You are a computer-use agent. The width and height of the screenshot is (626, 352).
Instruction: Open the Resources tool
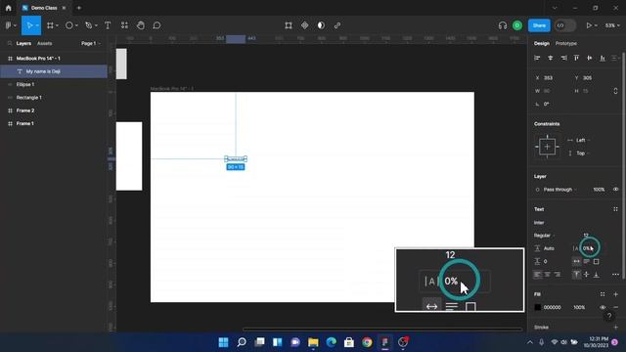coord(124,25)
